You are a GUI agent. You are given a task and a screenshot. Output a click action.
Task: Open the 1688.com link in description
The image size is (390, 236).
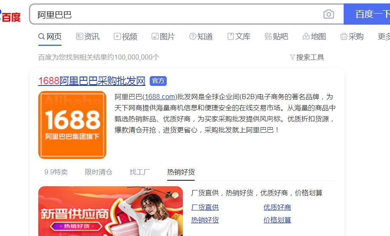point(159,97)
